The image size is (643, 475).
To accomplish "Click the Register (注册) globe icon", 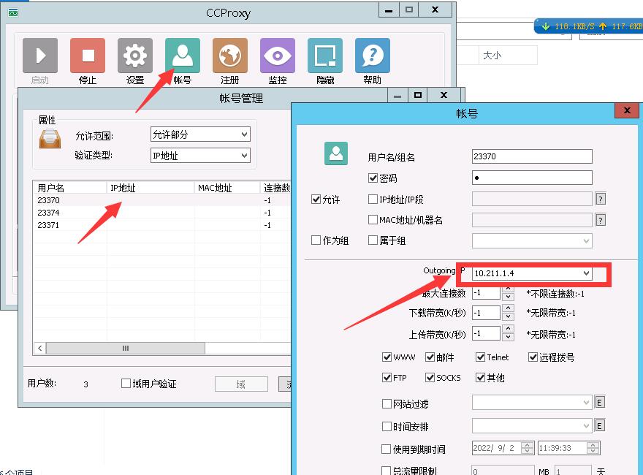I will 230,56.
